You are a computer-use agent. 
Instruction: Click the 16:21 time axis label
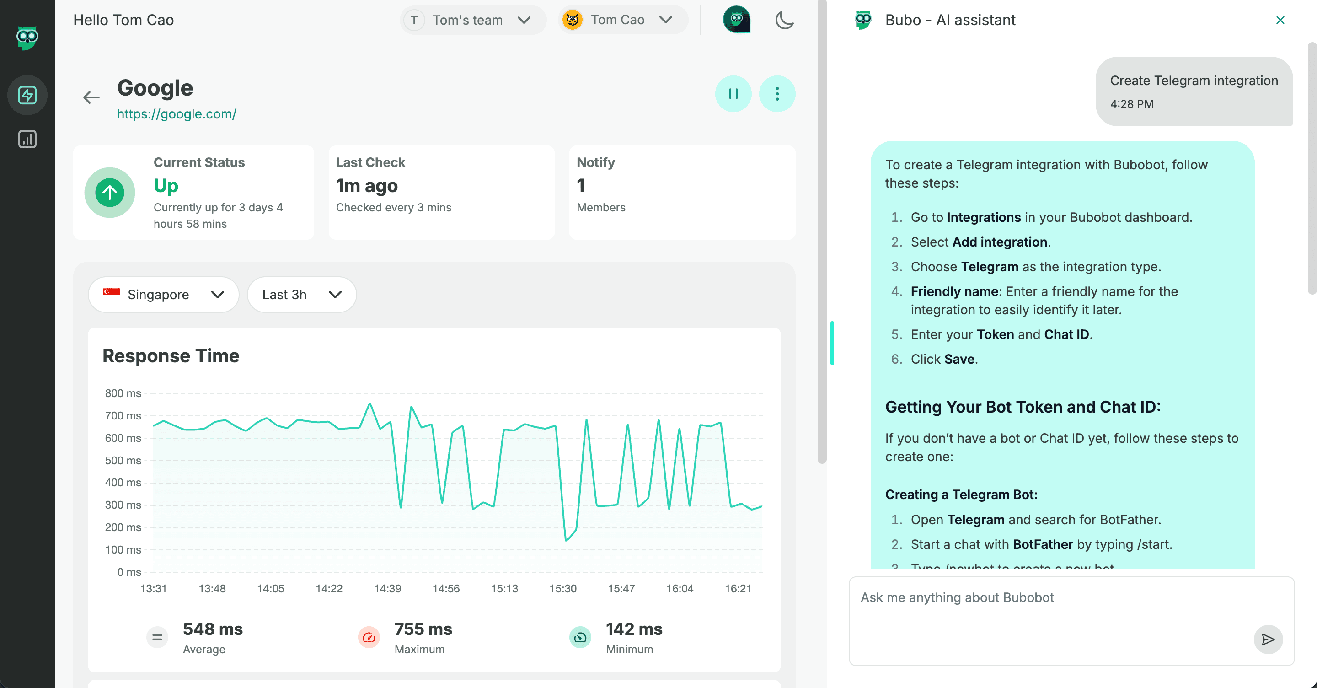738,588
